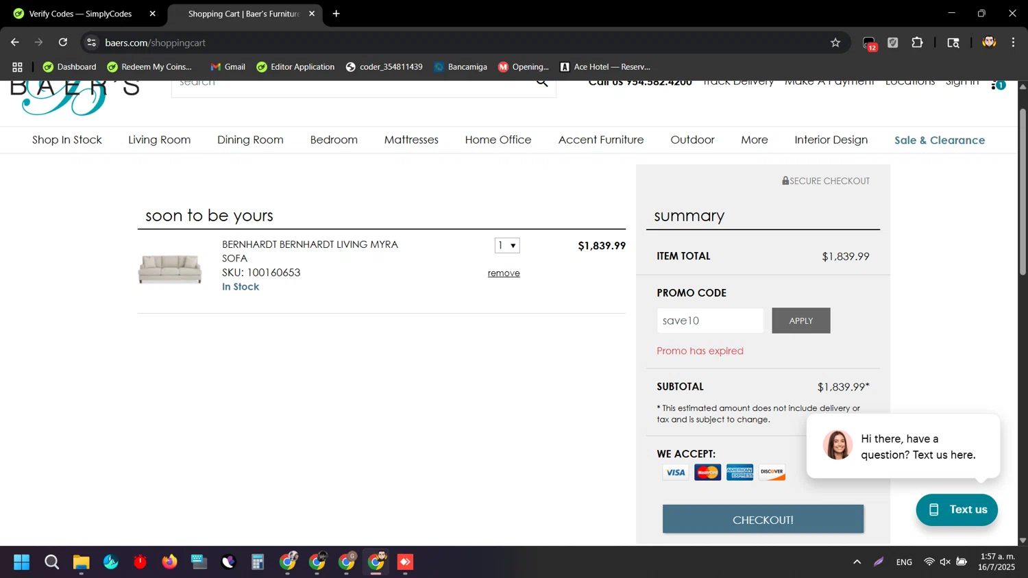Open the quantity dropdown for sofa
1028x578 pixels.
click(x=507, y=245)
